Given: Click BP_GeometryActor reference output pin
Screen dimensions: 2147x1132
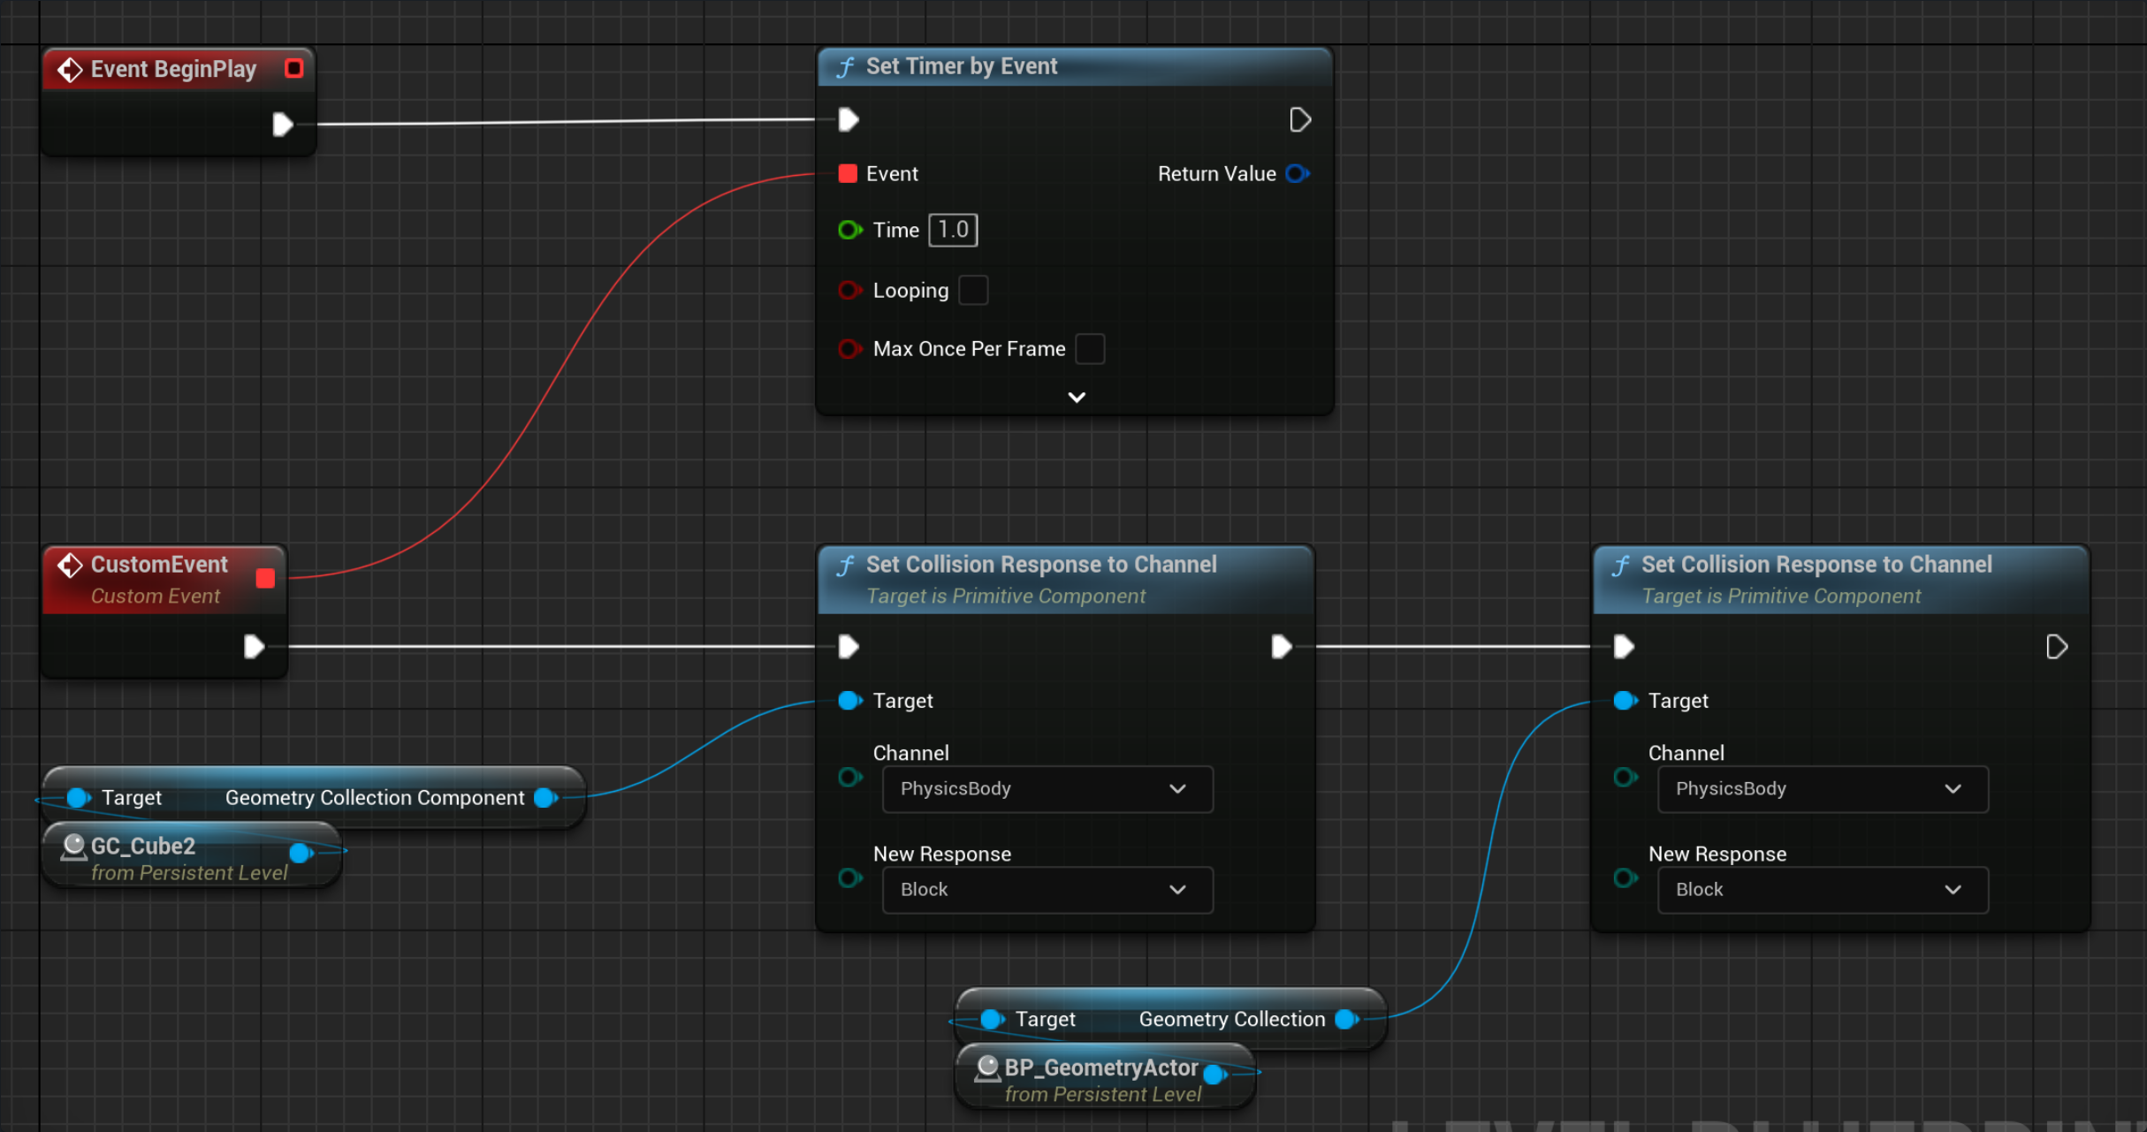Looking at the screenshot, I should 1215,1074.
